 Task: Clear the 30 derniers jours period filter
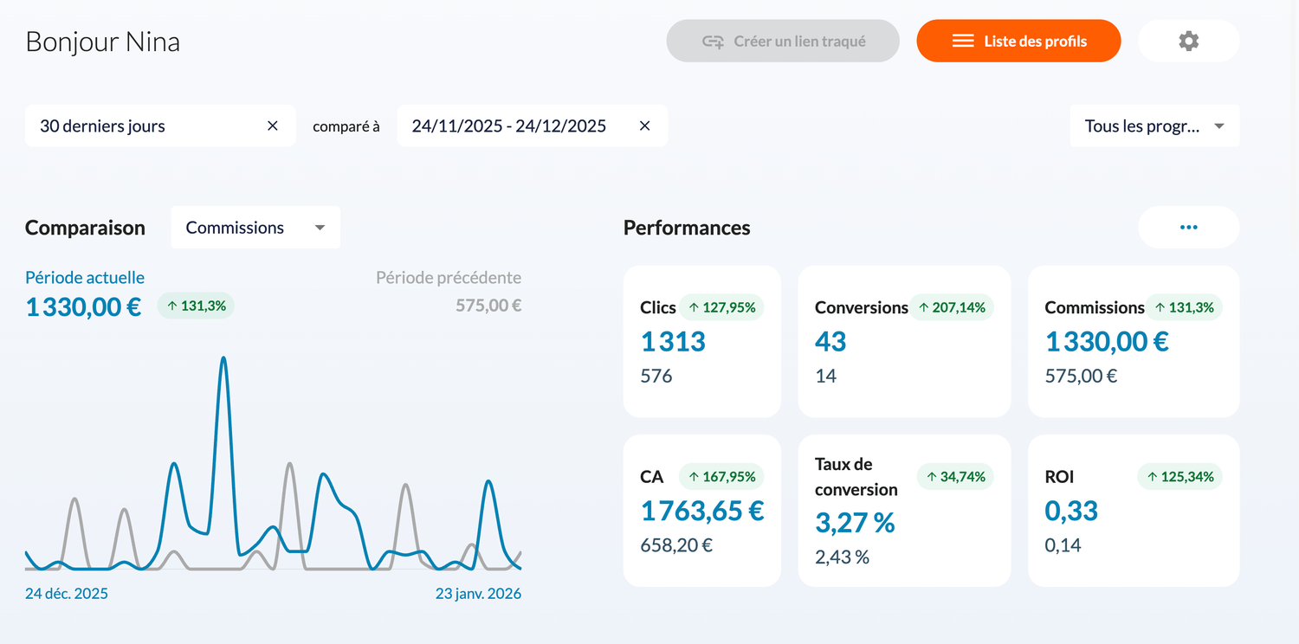pos(273,126)
